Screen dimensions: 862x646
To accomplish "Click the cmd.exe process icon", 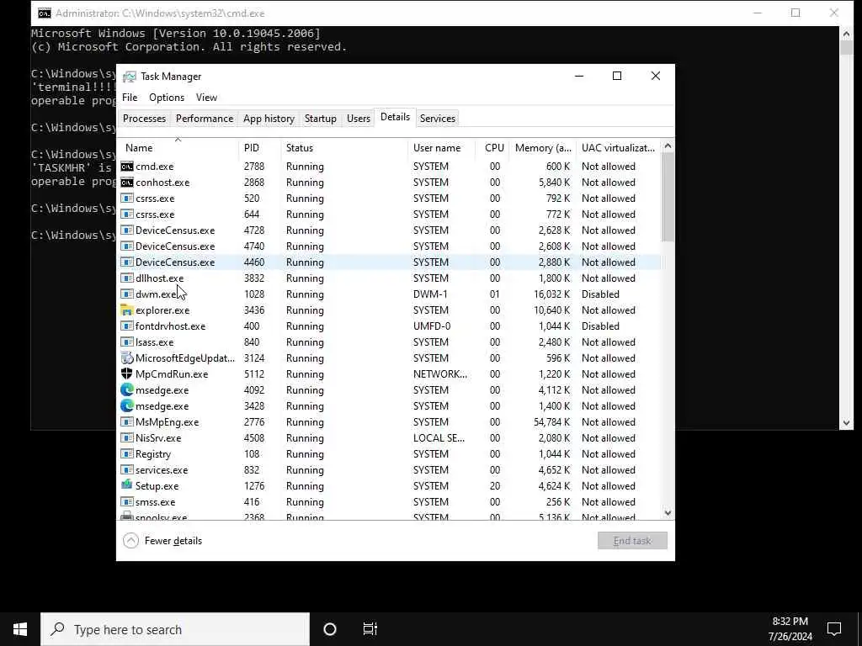I will coord(127,167).
